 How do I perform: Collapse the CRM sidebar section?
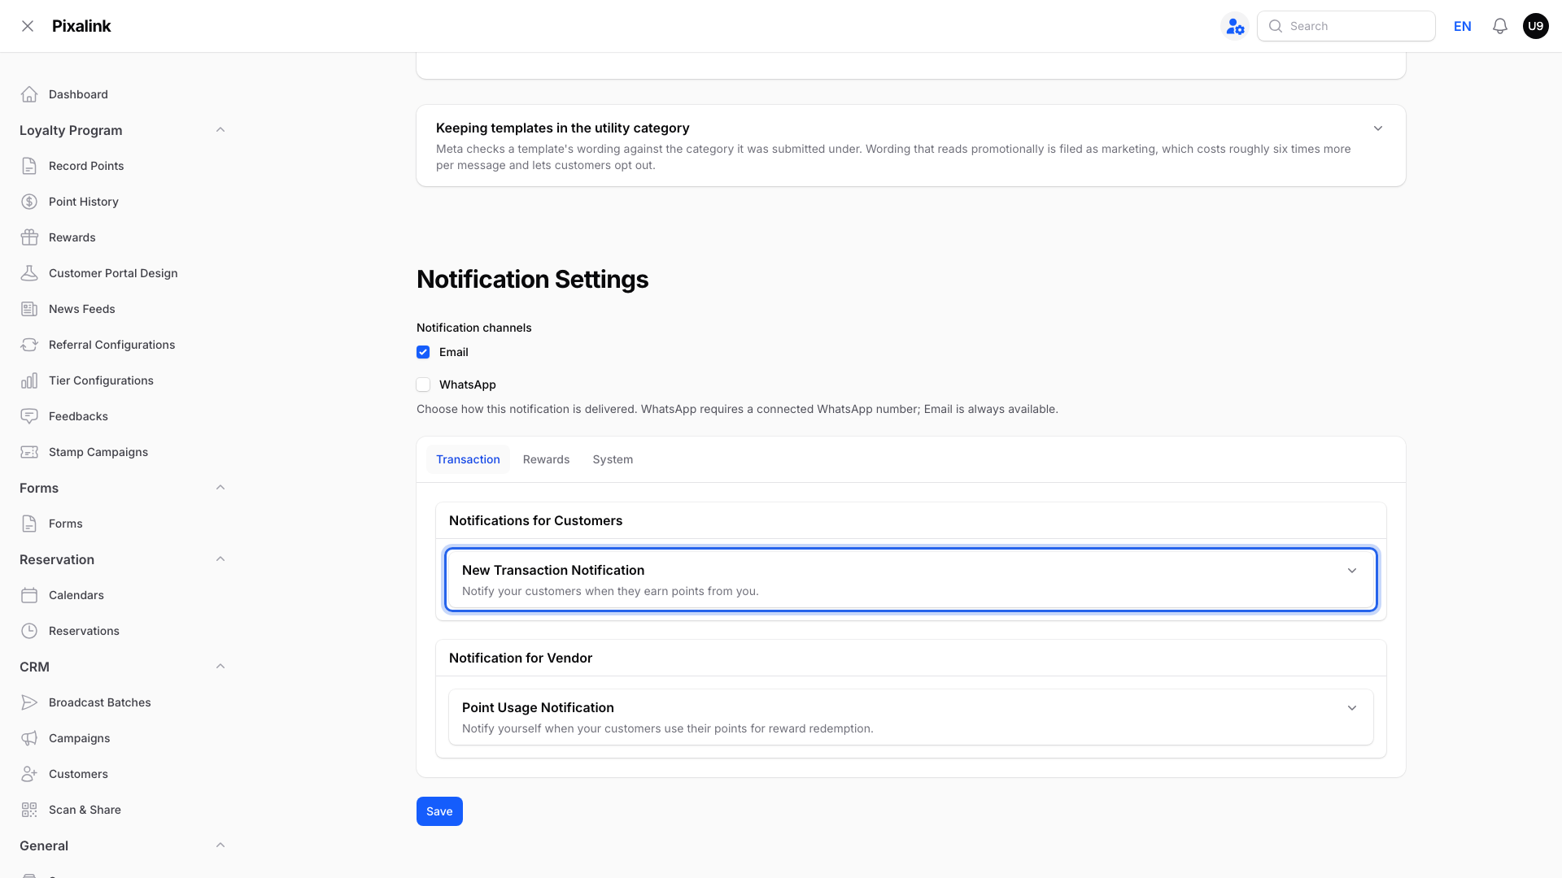220,667
